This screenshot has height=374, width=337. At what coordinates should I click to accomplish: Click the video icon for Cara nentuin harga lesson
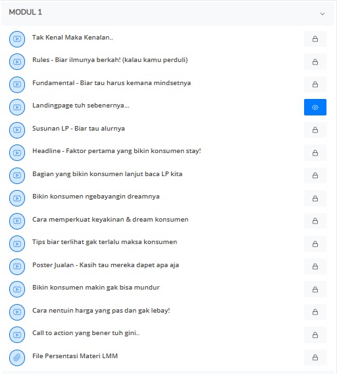(17, 312)
